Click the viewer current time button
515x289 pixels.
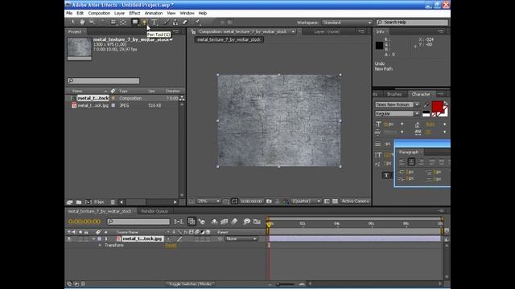[x=252, y=201]
